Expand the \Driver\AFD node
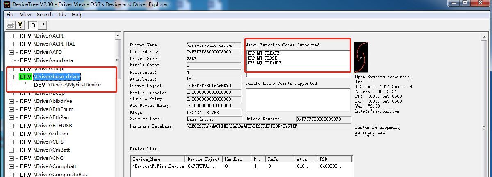The height and width of the screenshot is (177, 492). coord(11,52)
